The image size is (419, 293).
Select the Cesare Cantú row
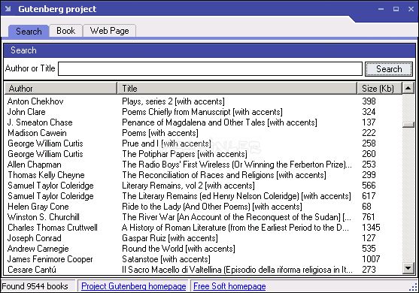coord(203,270)
